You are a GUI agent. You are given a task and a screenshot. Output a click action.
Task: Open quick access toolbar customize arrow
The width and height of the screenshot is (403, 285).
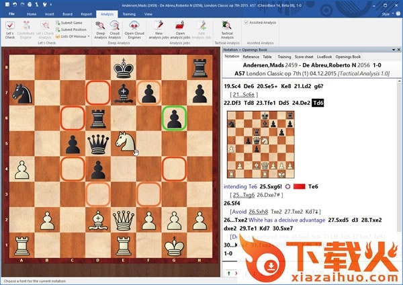51,5
